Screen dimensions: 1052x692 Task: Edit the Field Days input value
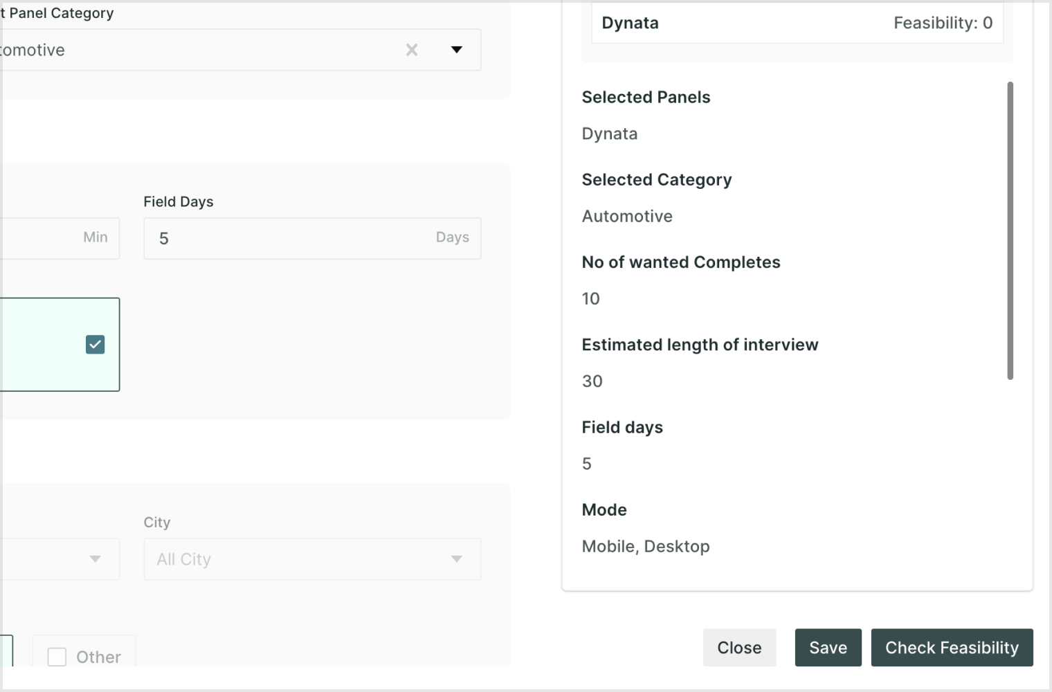312,239
